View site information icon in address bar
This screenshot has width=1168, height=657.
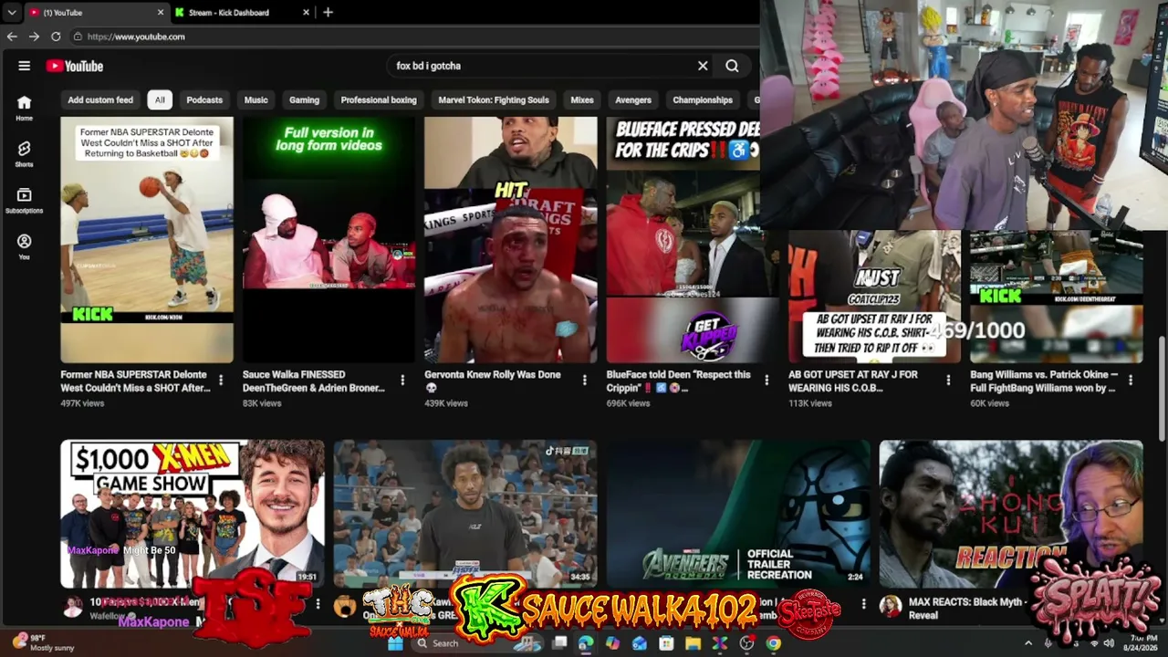click(78, 36)
